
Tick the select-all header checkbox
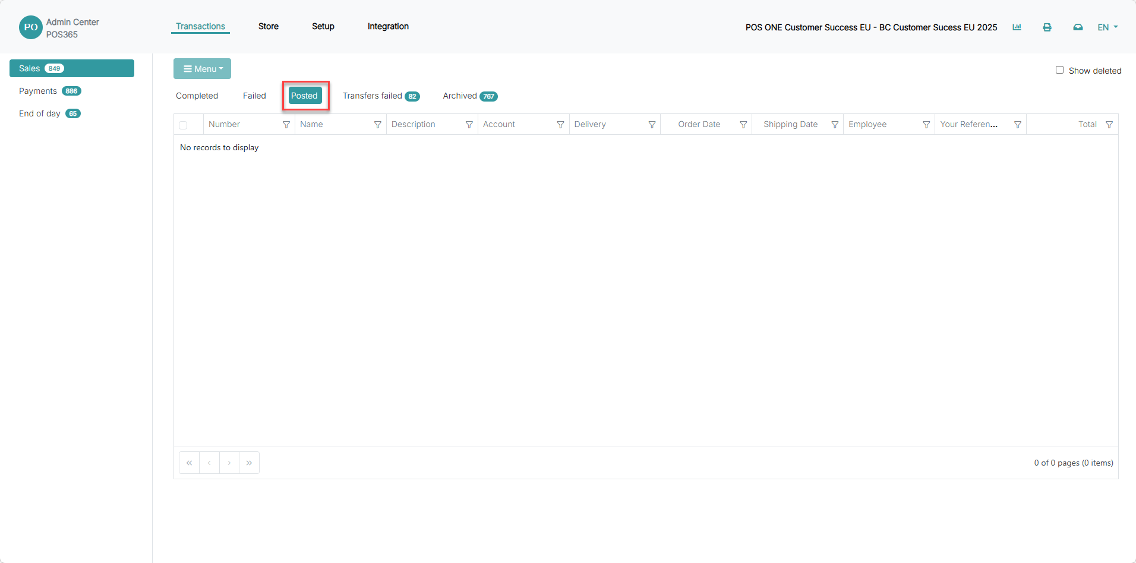click(183, 125)
